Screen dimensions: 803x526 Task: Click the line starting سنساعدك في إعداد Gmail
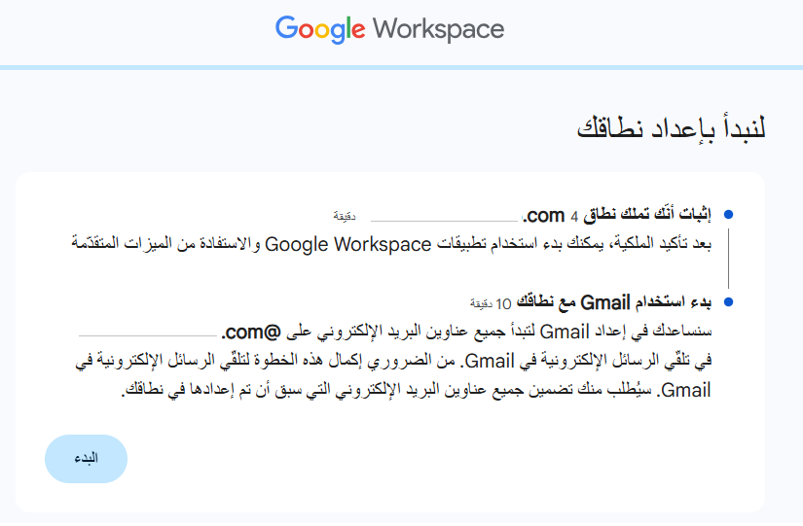(395, 332)
